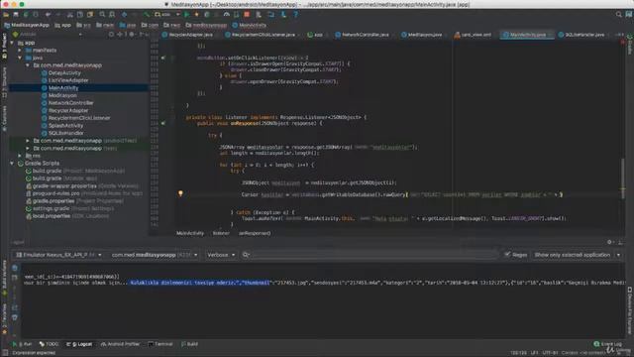The image size is (634, 357).
Task: Open the Android project view dropdown
Action: (48, 35)
